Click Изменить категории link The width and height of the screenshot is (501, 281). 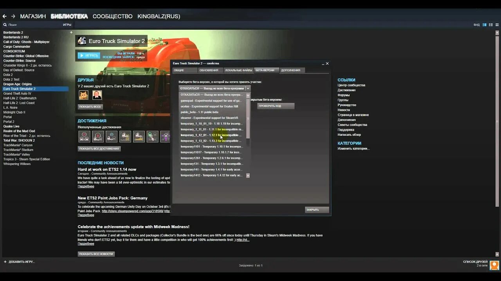click(x=354, y=149)
